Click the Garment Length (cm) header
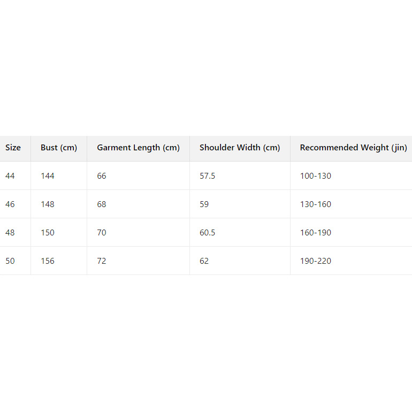This screenshot has height=412, width=412. coord(138,148)
